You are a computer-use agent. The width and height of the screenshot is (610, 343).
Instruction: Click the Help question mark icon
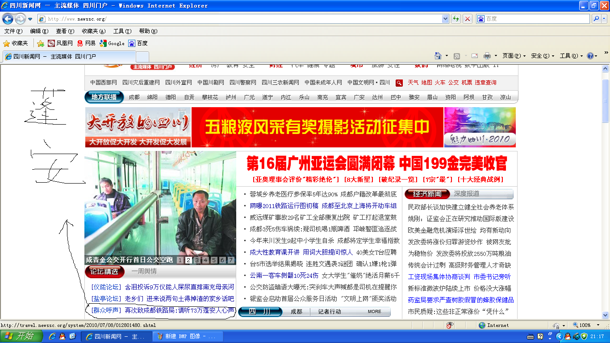point(590,56)
